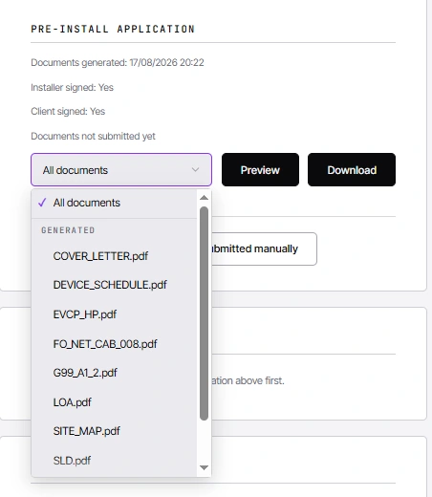Select SITE_MAP.pdf in the dropdown
432x497 pixels.
pyautogui.click(x=114, y=431)
